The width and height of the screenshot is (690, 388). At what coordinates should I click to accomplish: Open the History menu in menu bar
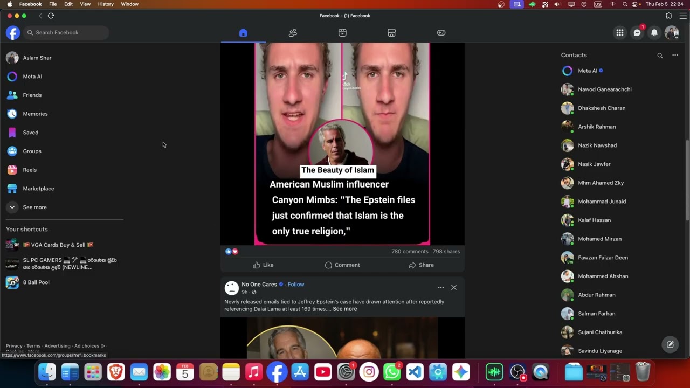106,4
